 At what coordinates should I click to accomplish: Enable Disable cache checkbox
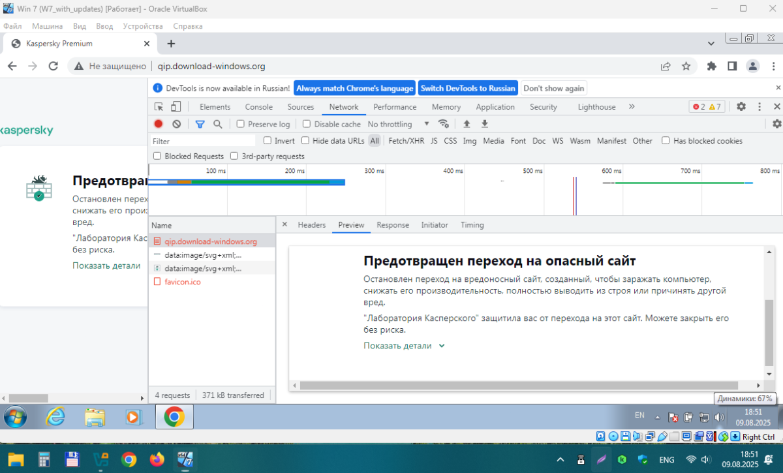pos(307,124)
